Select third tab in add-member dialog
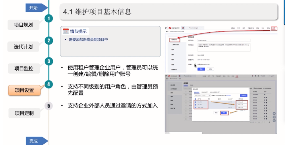285x145 pixels. click(x=215, y=92)
